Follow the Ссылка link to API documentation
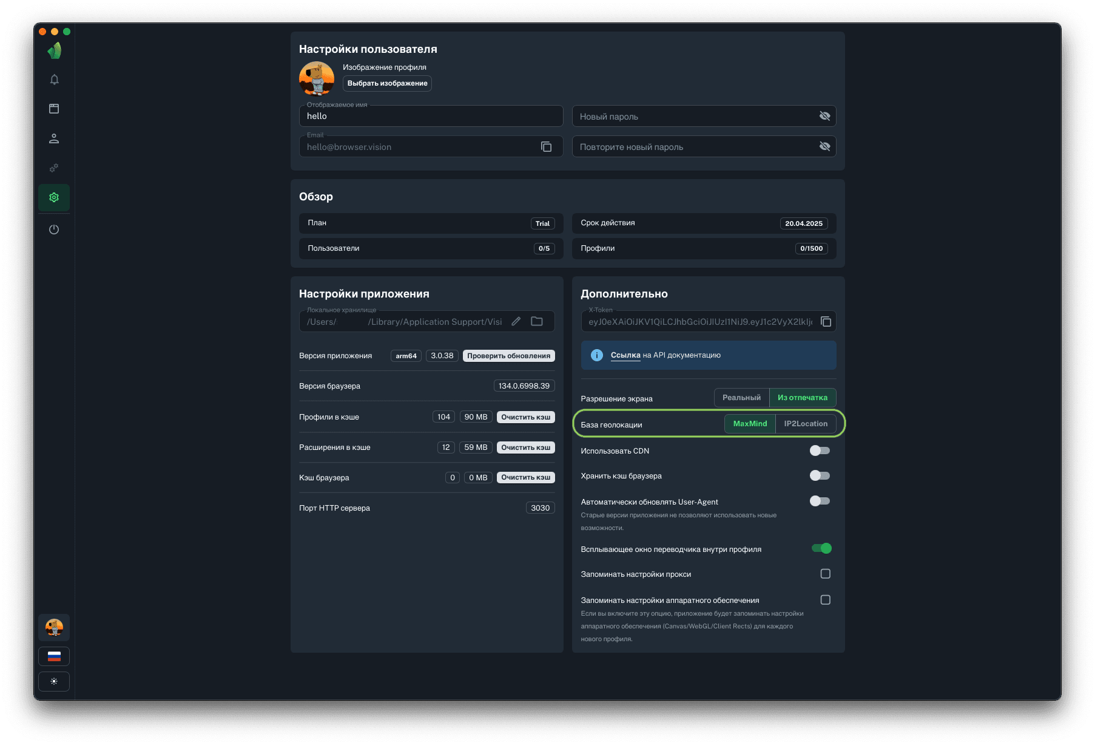The width and height of the screenshot is (1095, 745). [625, 355]
